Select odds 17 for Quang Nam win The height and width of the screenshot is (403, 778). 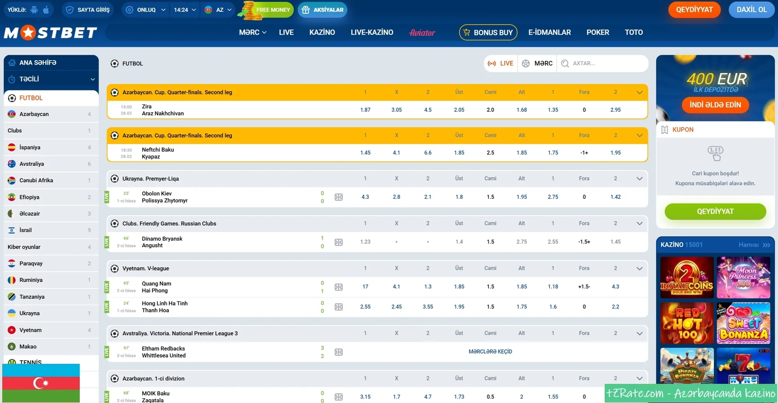coord(365,287)
